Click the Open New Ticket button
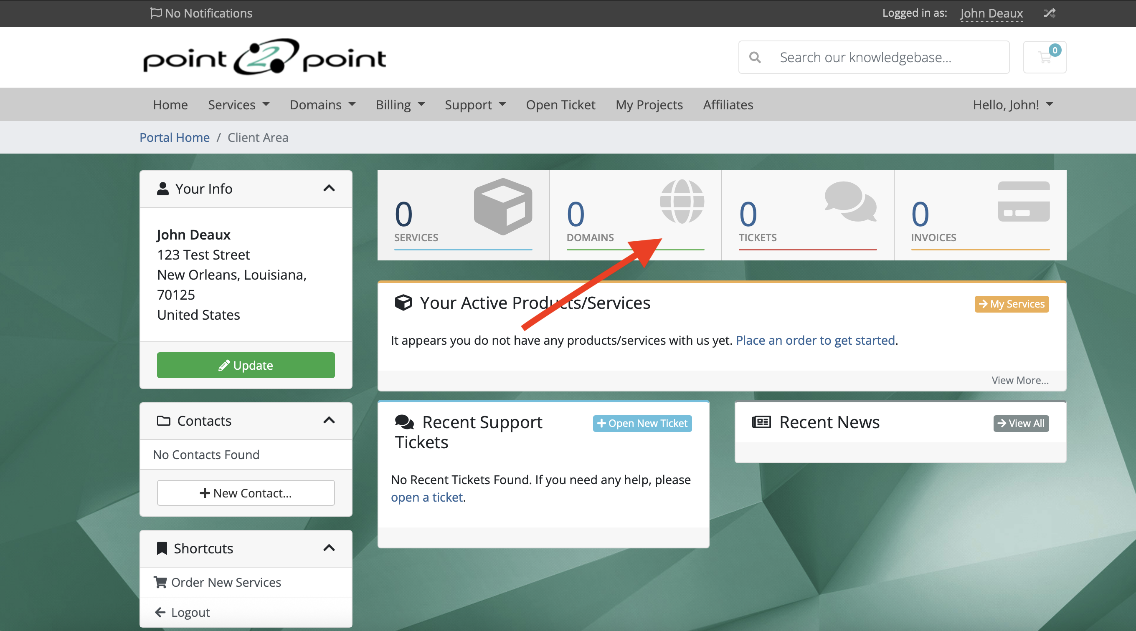1136x631 pixels. tap(642, 423)
